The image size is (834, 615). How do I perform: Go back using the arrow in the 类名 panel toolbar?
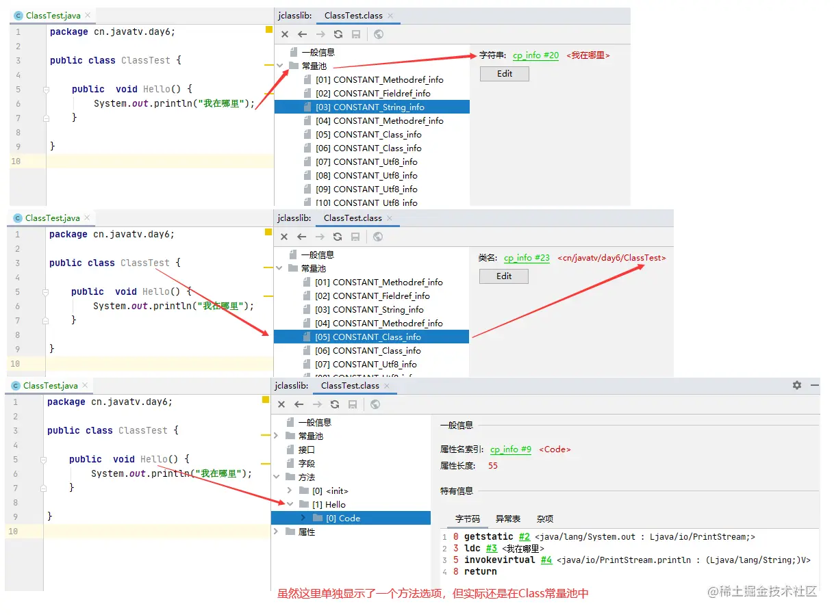pyautogui.click(x=302, y=237)
